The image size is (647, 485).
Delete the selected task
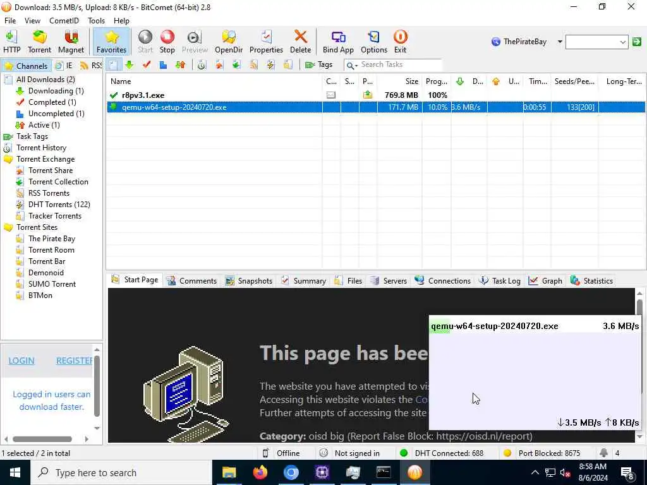[x=300, y=42]
